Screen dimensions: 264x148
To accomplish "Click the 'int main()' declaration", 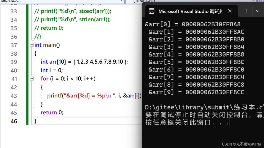I will pos(47,45).
